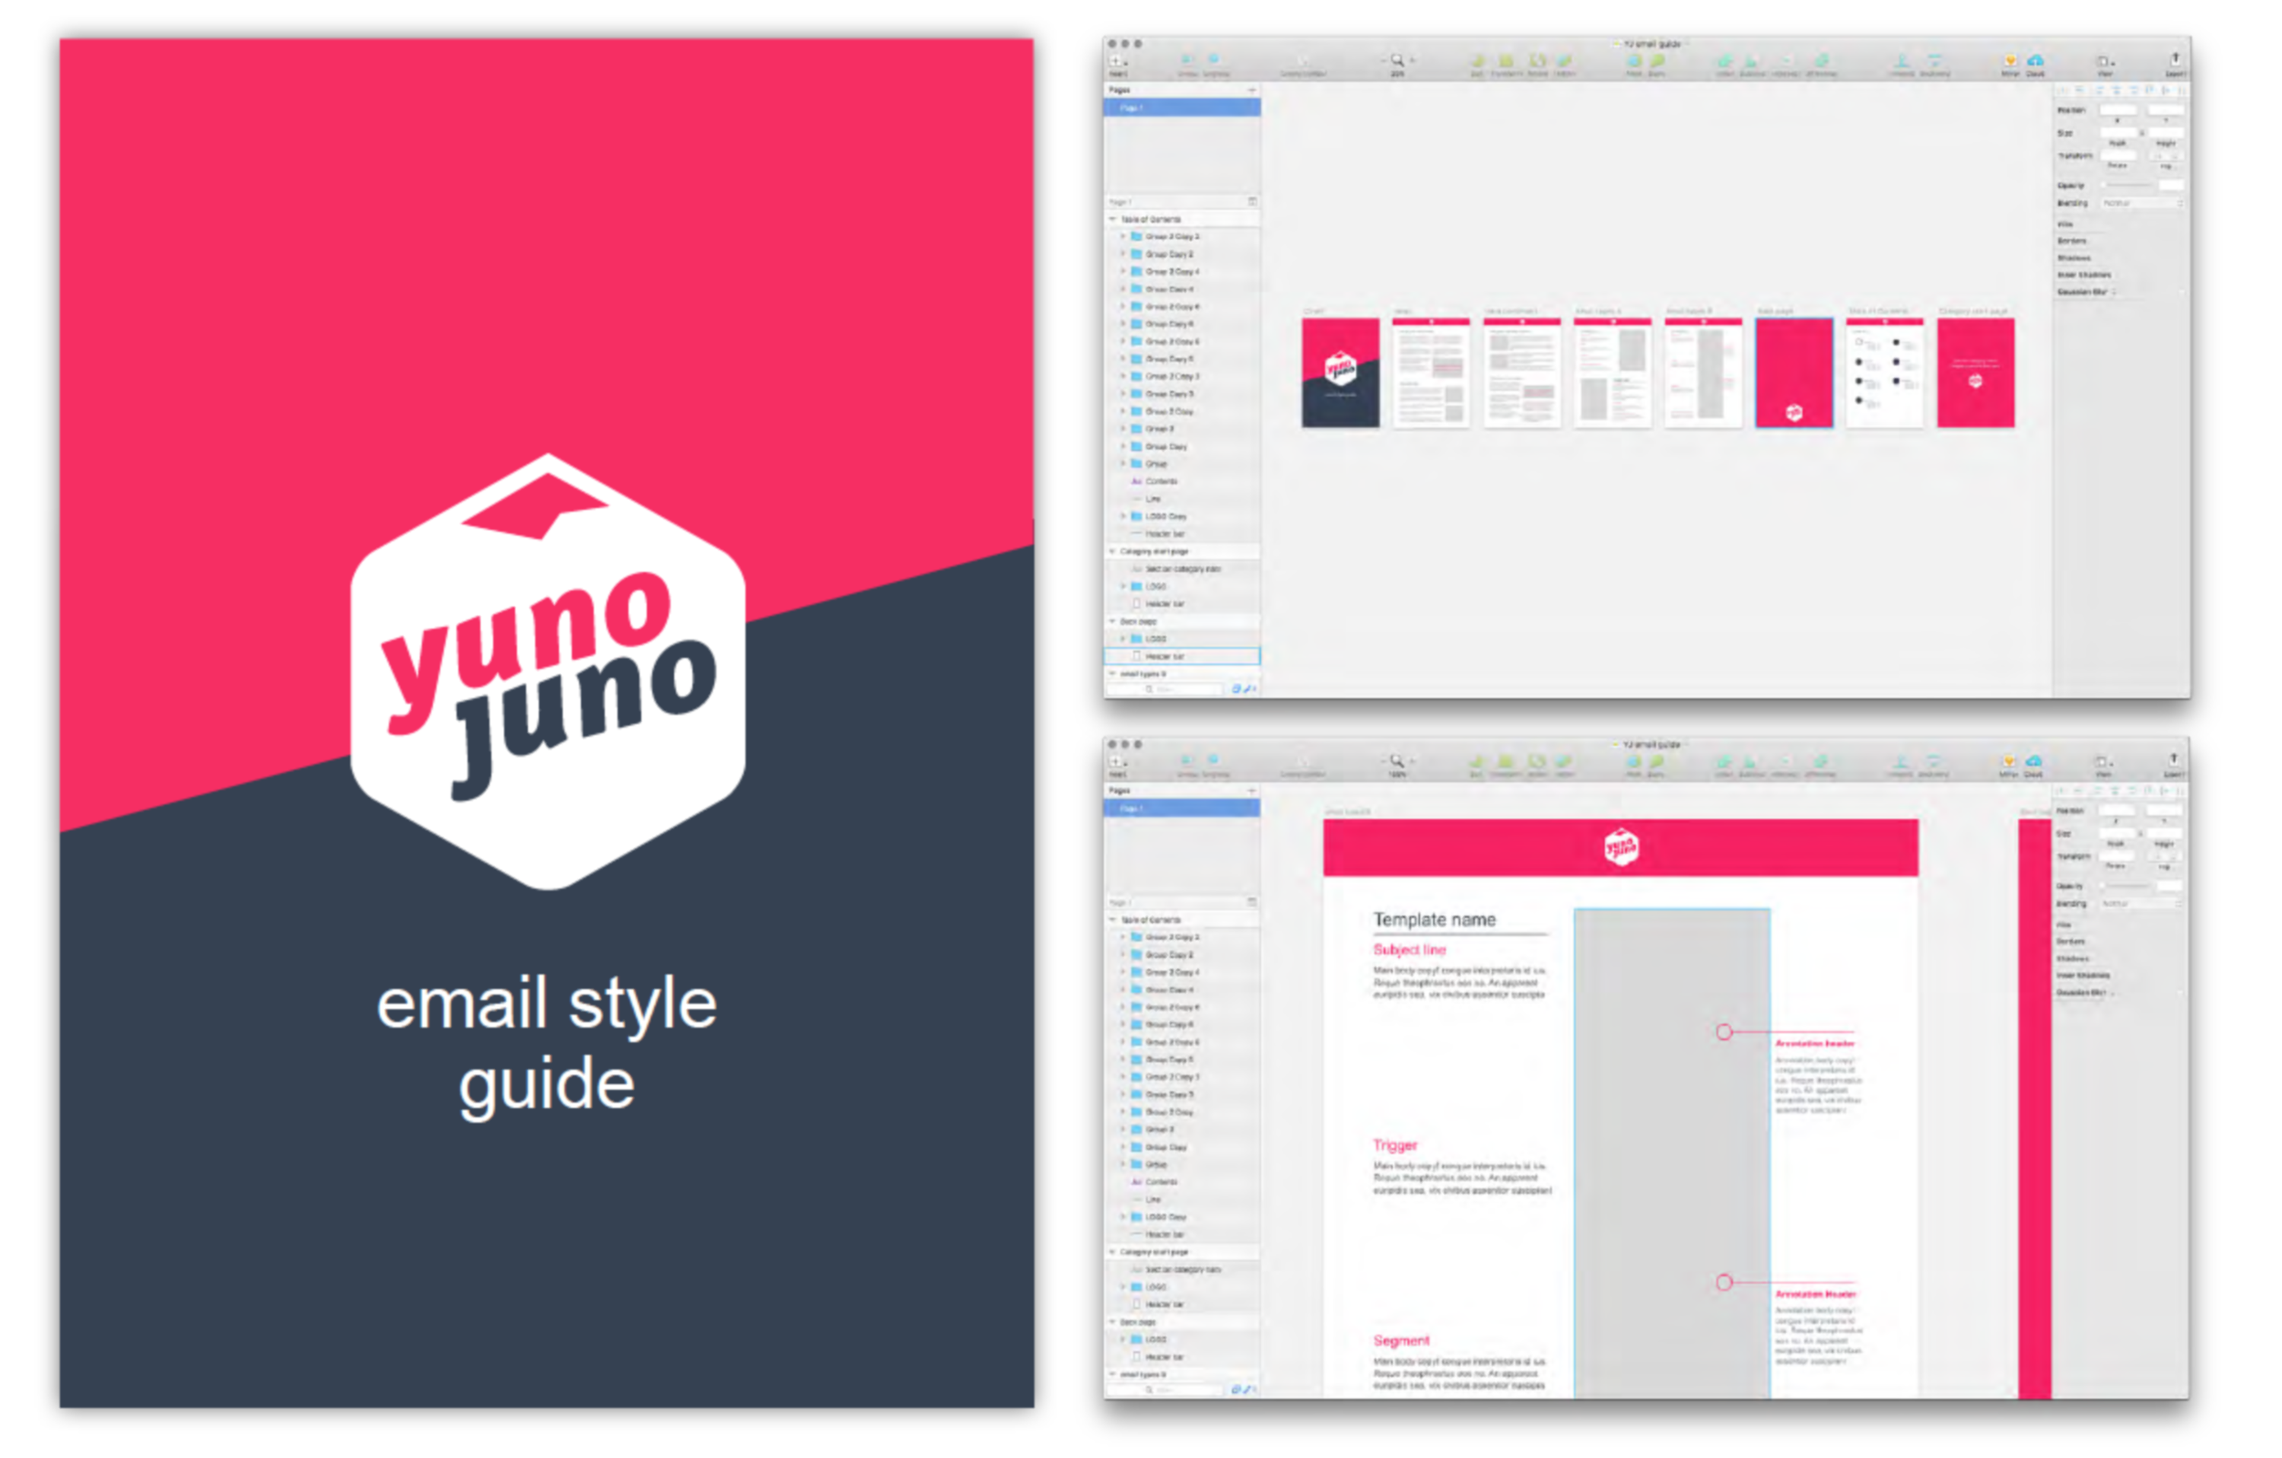
Task: Click Backward icon in upper Sketch window
Action: click(1934, 63)
